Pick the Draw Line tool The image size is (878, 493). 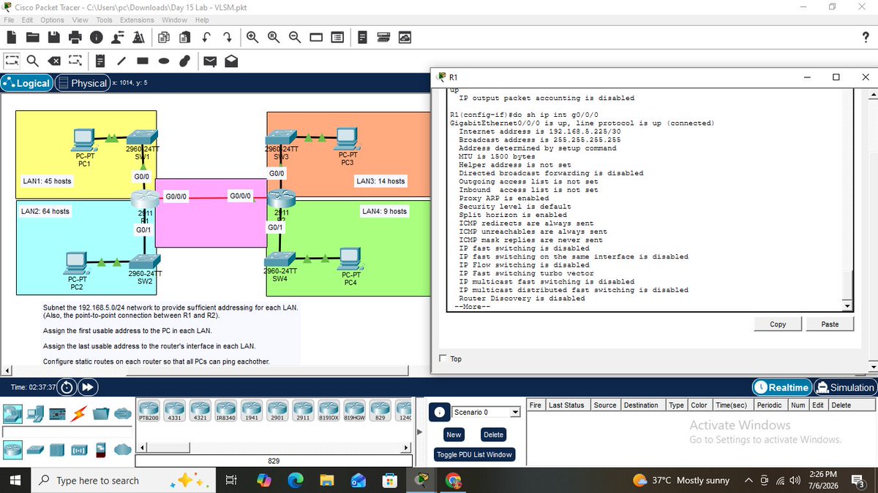coord(121,61)
